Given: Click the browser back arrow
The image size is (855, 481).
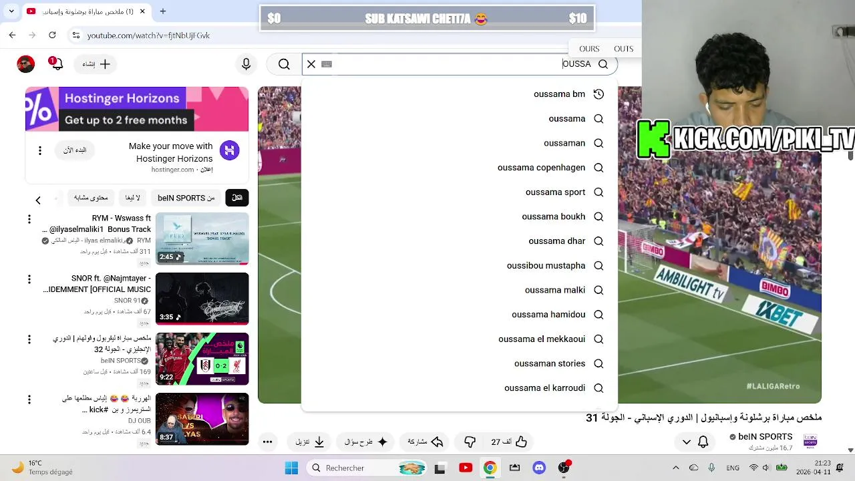Looking at the screenshot, I should (x=12, y=35).
